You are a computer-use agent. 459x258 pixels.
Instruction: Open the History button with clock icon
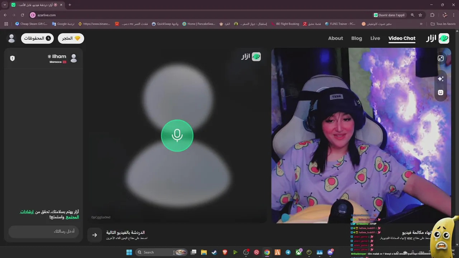click(x=37, y=38)
